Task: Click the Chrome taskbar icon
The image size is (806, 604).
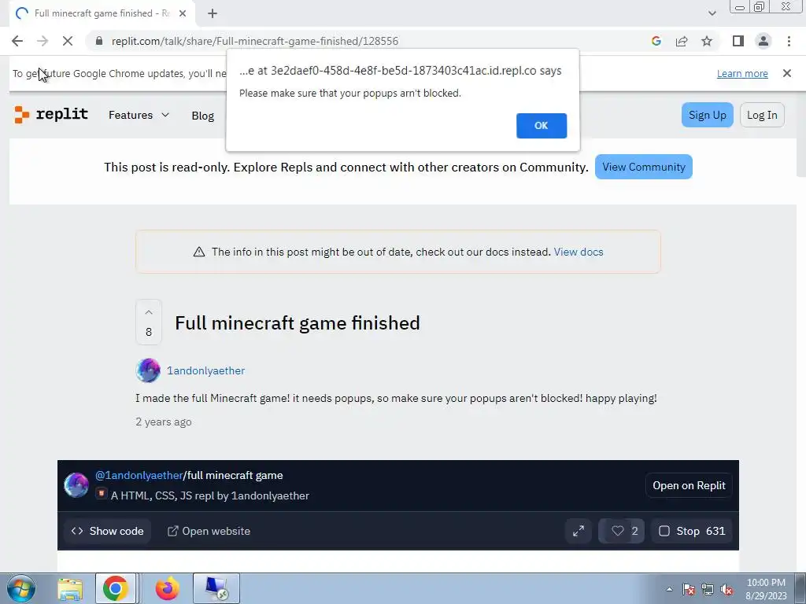Action: tap(116, 588)
